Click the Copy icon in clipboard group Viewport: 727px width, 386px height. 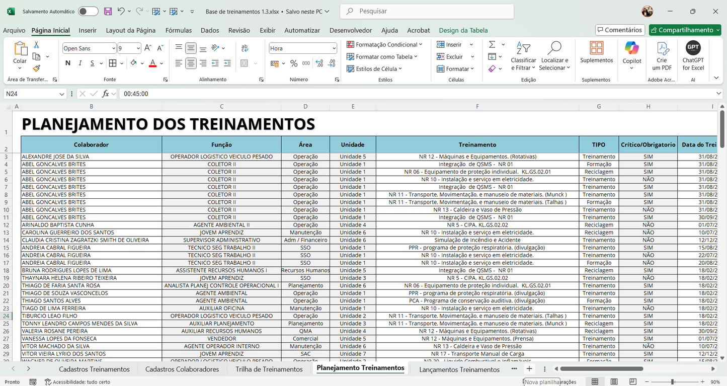[x=36, y=56]
